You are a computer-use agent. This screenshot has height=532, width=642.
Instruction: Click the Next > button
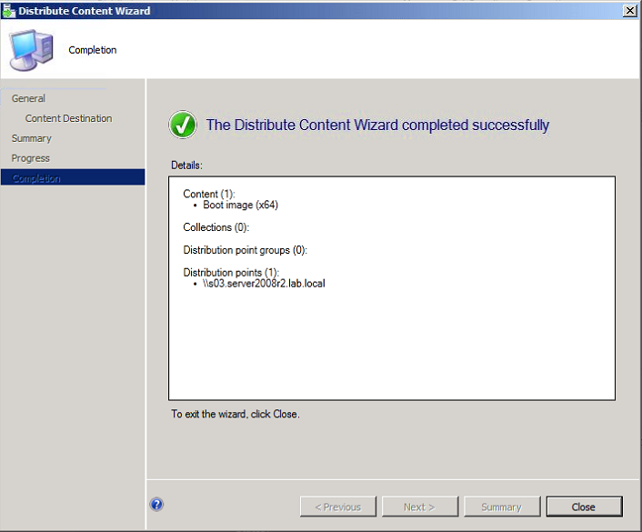pos(420,507)
